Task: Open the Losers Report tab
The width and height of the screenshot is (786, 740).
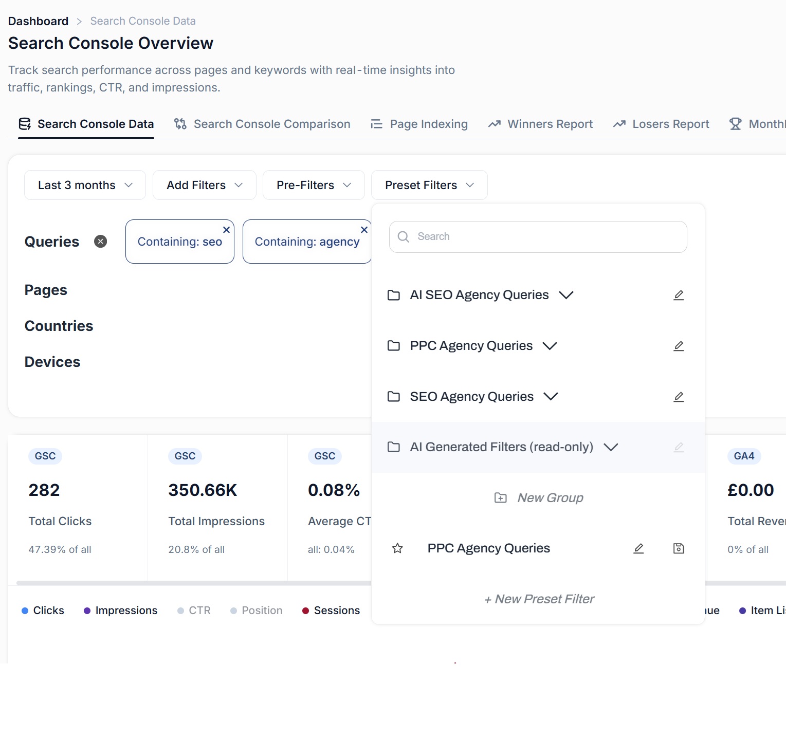Action: tap(661, 124)
